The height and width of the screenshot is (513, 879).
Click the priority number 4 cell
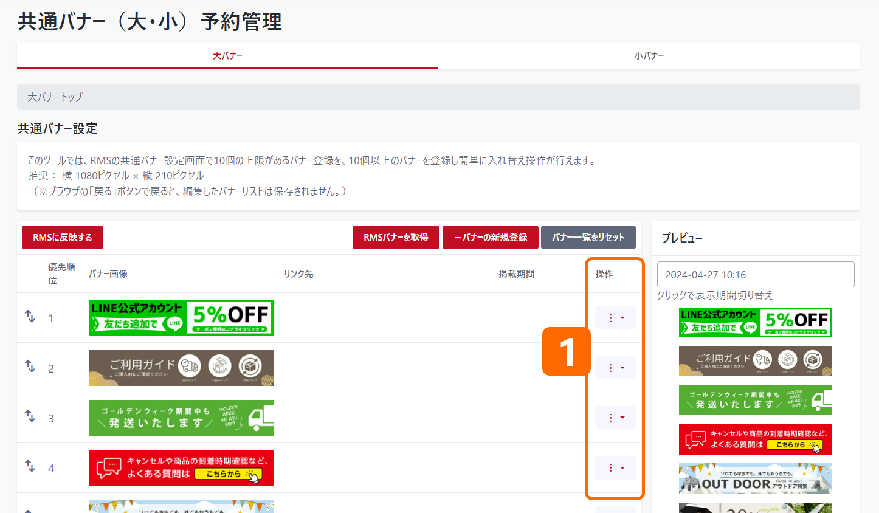51,468
